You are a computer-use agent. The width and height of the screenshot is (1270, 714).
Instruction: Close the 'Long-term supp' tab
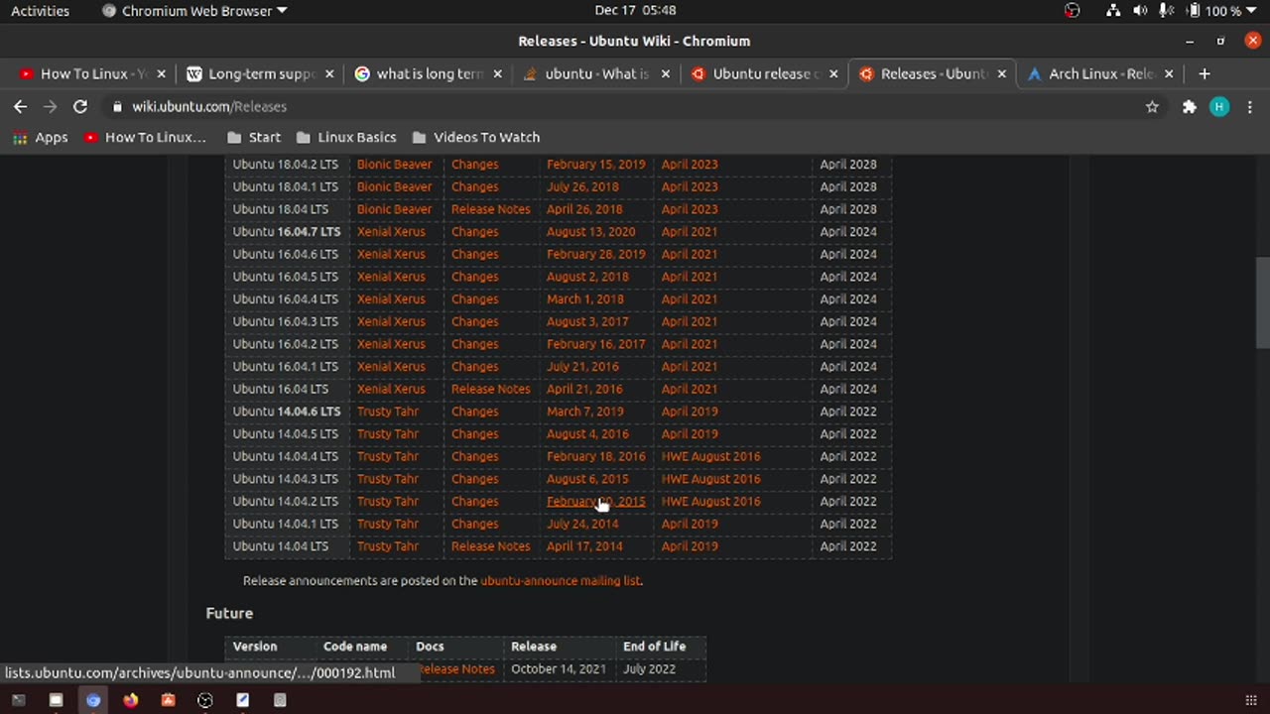tap(329, 73)
